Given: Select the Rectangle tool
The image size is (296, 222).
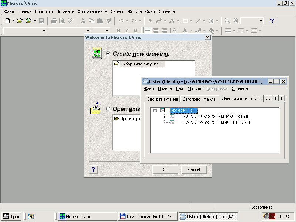Looking at the screenshot, I should pos(185,21).
